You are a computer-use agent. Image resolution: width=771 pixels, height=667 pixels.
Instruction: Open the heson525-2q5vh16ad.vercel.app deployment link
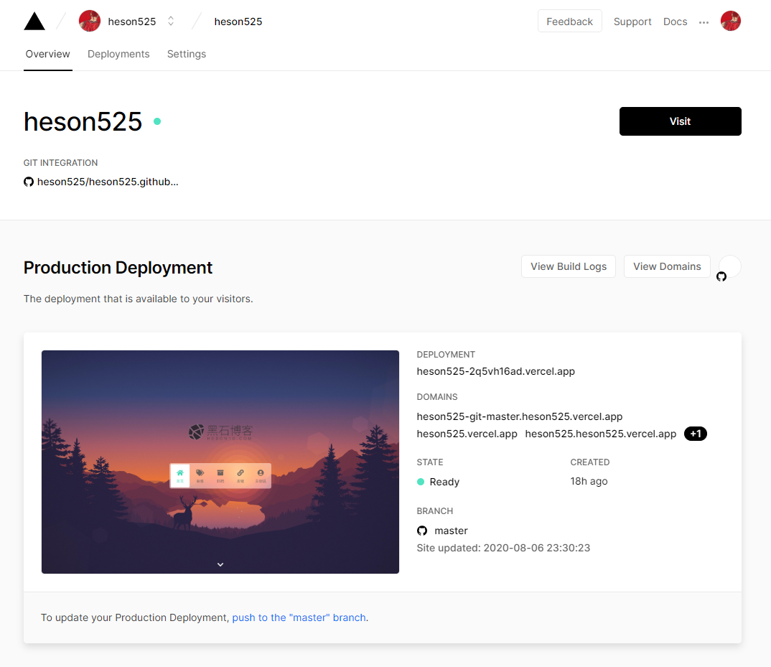point(495,371)
